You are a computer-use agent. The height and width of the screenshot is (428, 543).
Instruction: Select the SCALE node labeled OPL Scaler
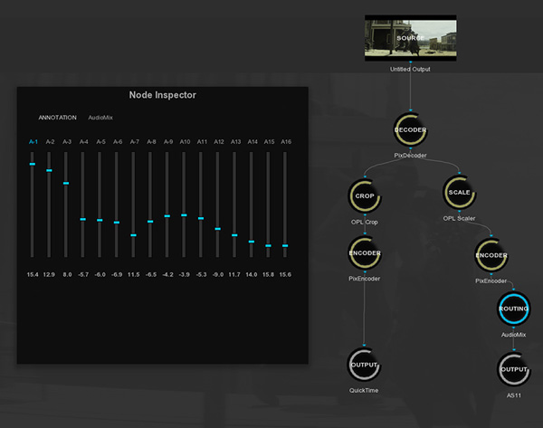pyautogui.click(x=459, y=192)
